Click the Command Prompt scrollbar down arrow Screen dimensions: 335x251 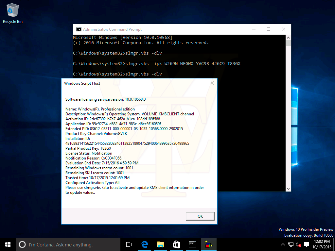(x=288, y=189)
